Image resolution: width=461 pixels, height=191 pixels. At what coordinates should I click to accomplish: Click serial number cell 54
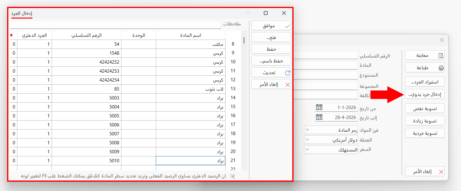pyautogui.click(x=87, y=44)
